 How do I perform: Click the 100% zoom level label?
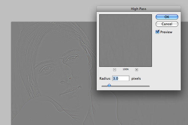click(125, 69)
